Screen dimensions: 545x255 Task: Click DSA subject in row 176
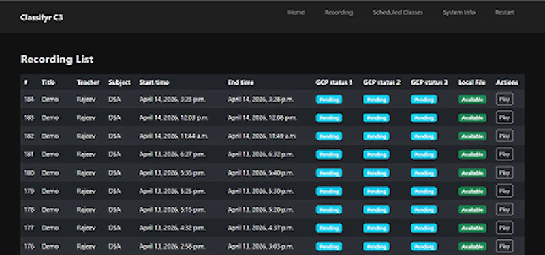[x=114, y=247]
